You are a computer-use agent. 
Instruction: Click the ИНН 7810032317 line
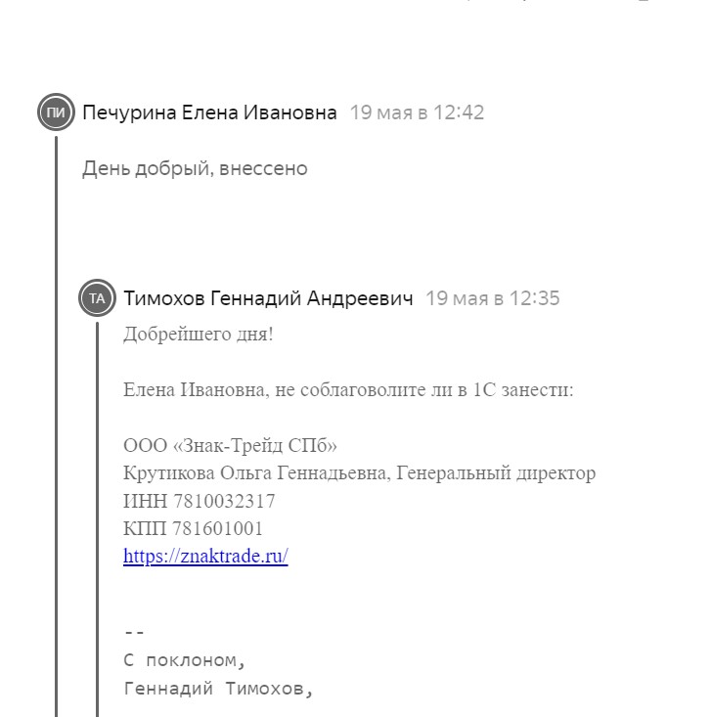click(x=200, y=501)
